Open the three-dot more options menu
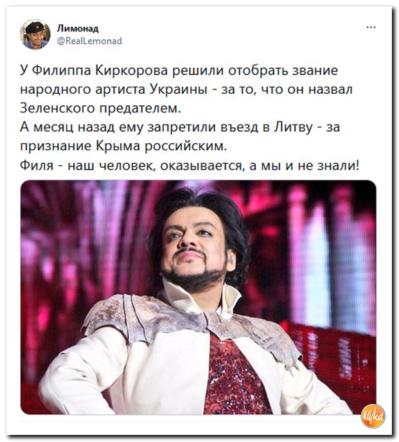This screenshot has width=399, height=442. click(x=371, y=28)
